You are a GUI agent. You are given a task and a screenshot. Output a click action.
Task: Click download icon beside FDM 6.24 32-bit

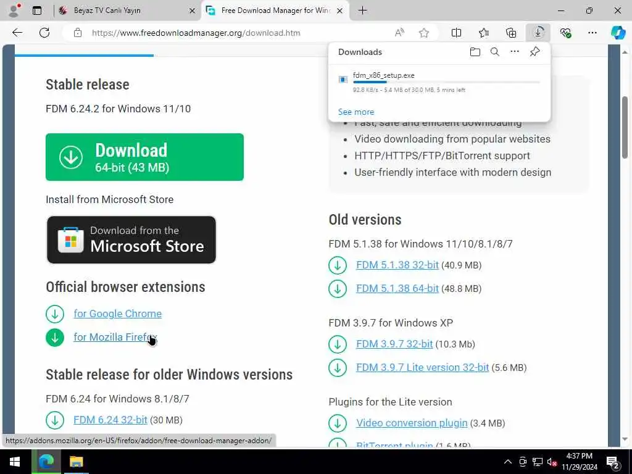click(x=55, y=420)
